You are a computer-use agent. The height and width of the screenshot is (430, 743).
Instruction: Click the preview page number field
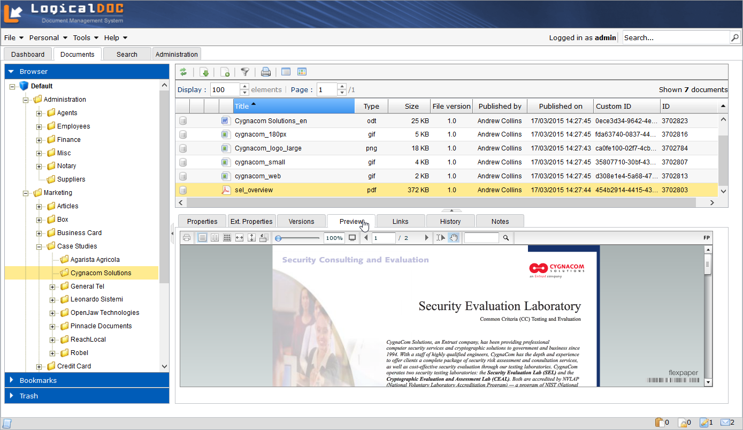[384, 238]
